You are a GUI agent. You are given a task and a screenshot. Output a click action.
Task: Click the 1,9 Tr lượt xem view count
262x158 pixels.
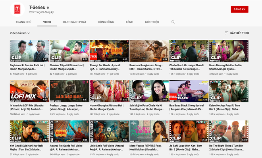click(137, 154)
